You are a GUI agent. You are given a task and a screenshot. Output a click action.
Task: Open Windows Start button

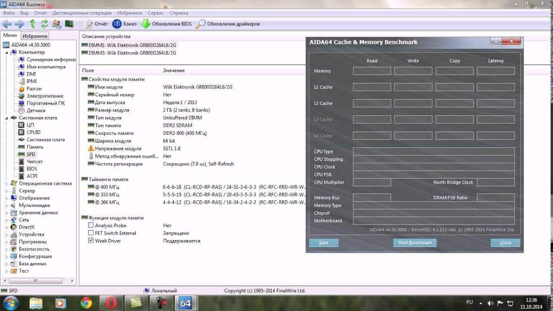pos(11,303)
